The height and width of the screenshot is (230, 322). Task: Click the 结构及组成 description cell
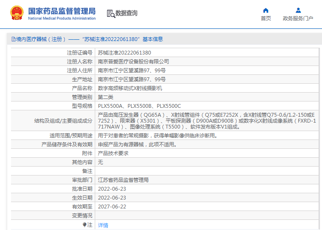pyautogui.click(x=207, y=120)
